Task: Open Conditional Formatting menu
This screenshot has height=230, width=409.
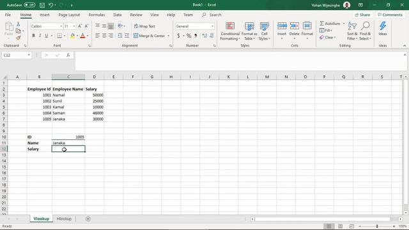Action: [230, 31]
